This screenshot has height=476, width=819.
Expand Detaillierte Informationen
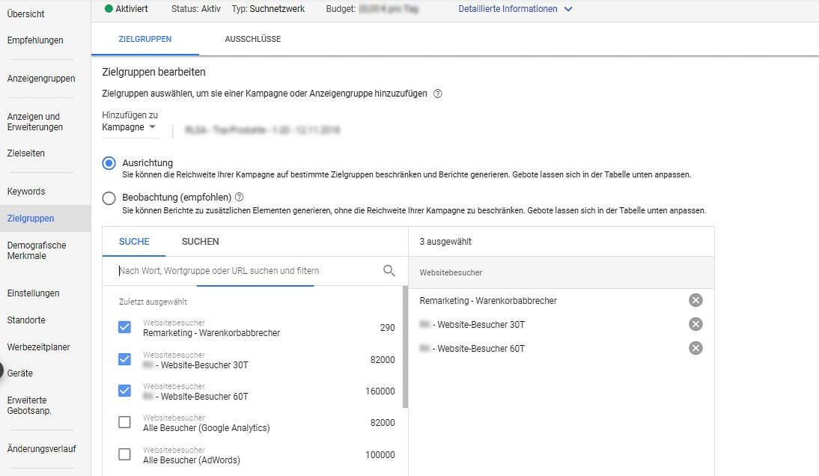click(x=515, y=9)
